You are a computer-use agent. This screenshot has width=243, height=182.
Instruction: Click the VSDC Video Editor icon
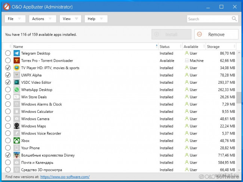(16, 82)
